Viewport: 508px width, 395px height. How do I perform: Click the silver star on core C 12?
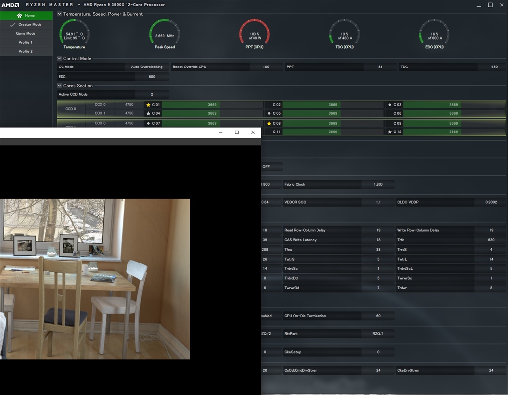click(390, 132)
